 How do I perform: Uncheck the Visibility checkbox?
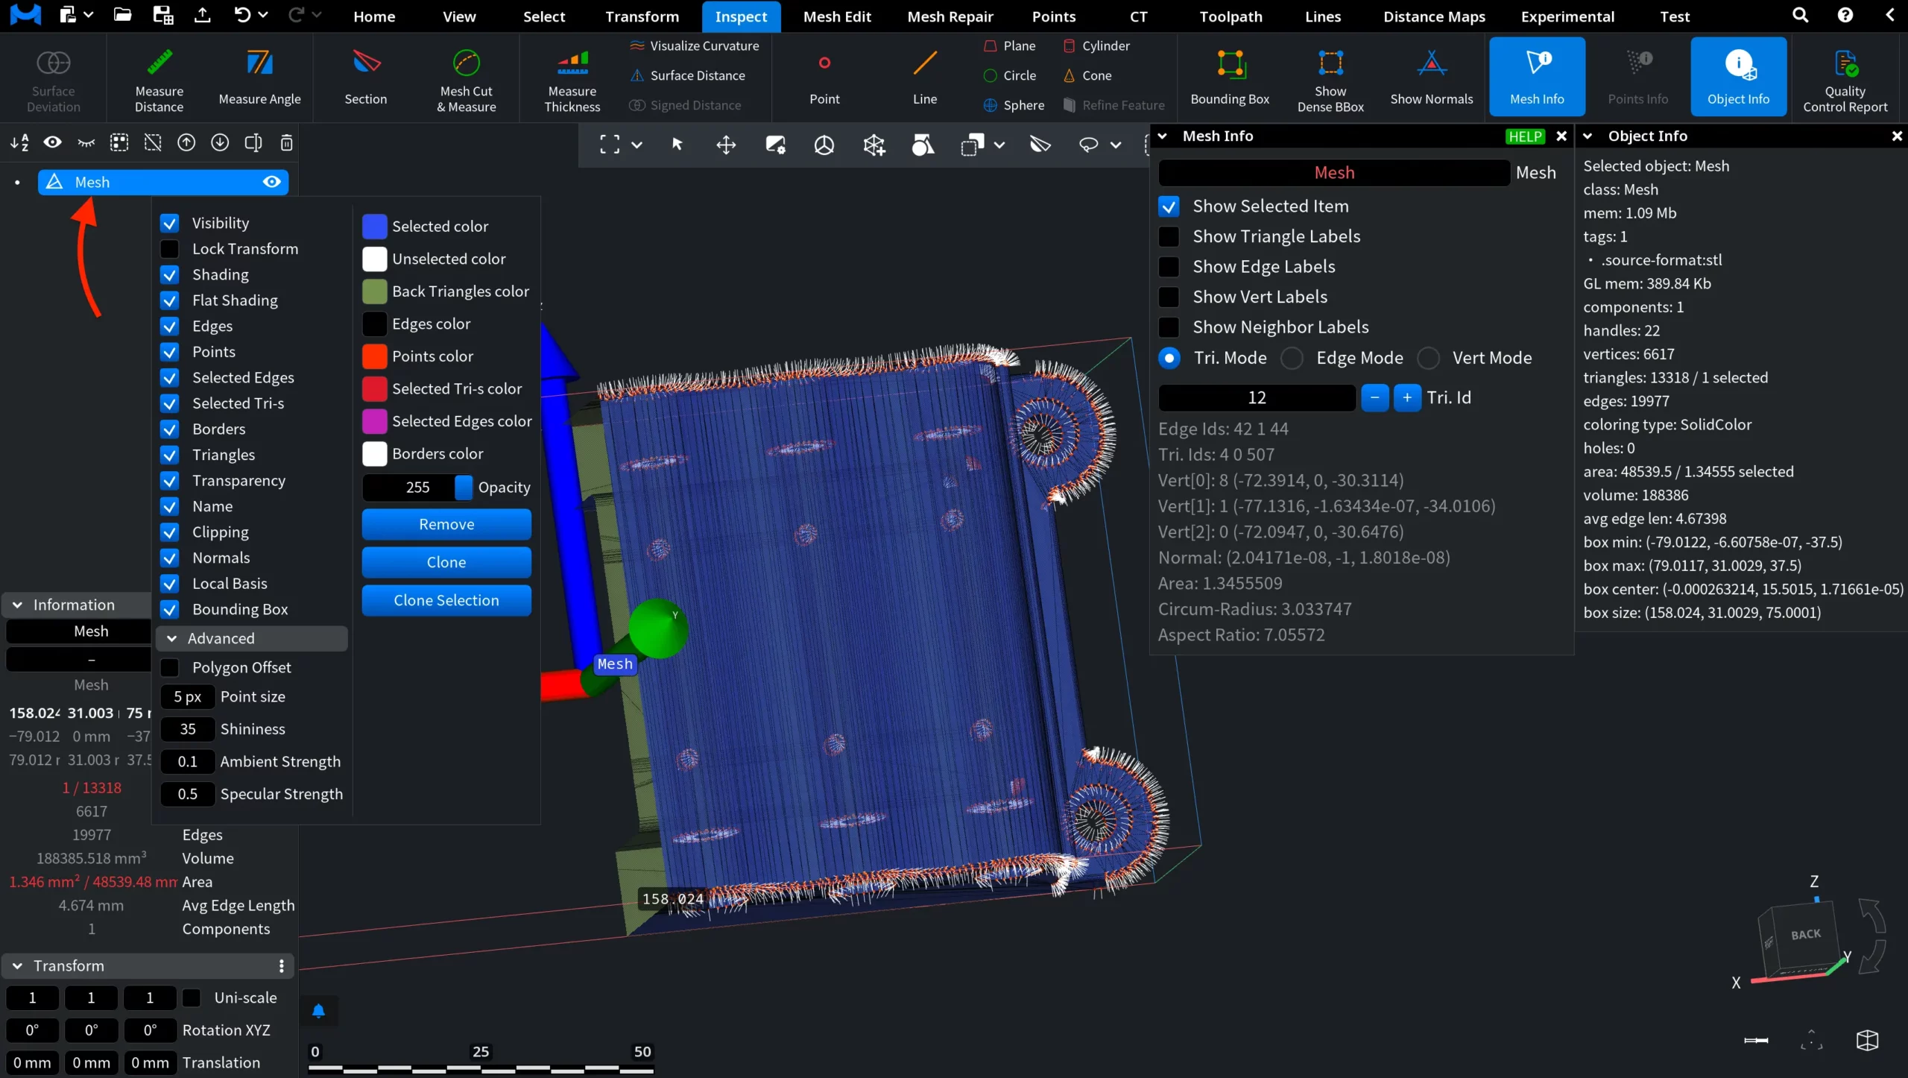pyautogui.click(x=170, y=223)
